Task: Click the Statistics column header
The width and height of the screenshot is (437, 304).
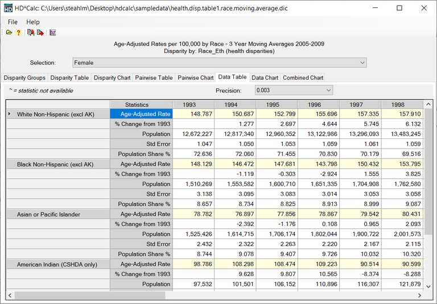Action: (137, 105)
